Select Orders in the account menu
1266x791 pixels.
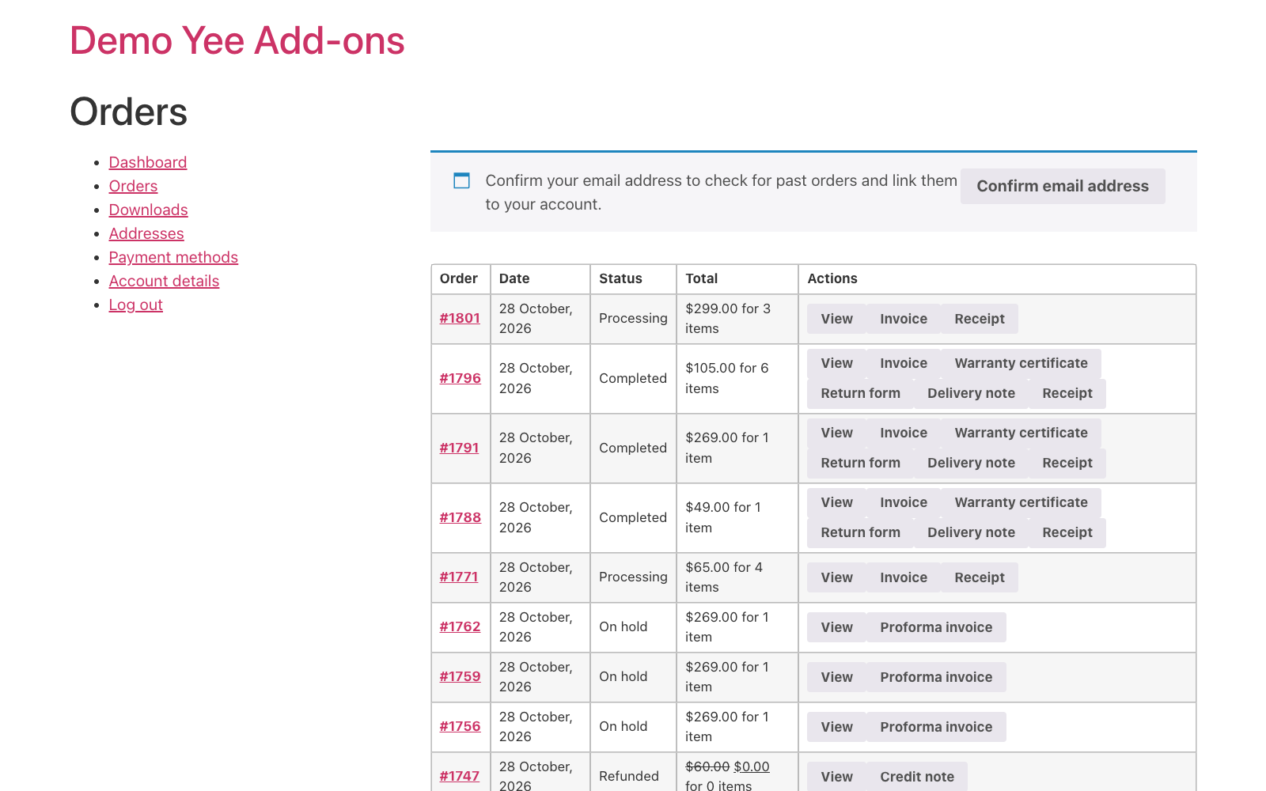133,186
